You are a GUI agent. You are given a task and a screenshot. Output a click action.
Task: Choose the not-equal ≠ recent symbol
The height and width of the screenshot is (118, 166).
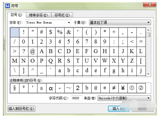tap(114, 88)
